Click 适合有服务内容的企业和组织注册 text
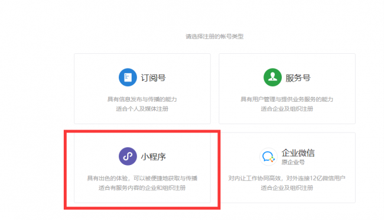This screenshot has width=384, height=220. [x=142, y=187]
